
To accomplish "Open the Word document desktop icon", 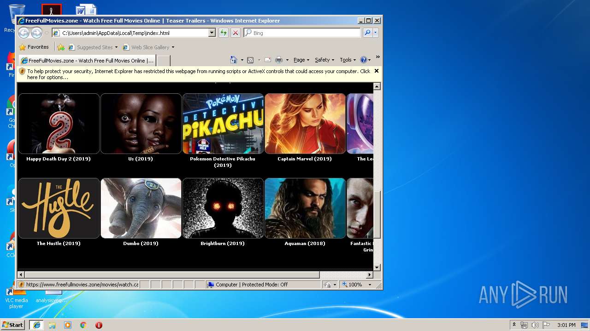I will [86, 9].
